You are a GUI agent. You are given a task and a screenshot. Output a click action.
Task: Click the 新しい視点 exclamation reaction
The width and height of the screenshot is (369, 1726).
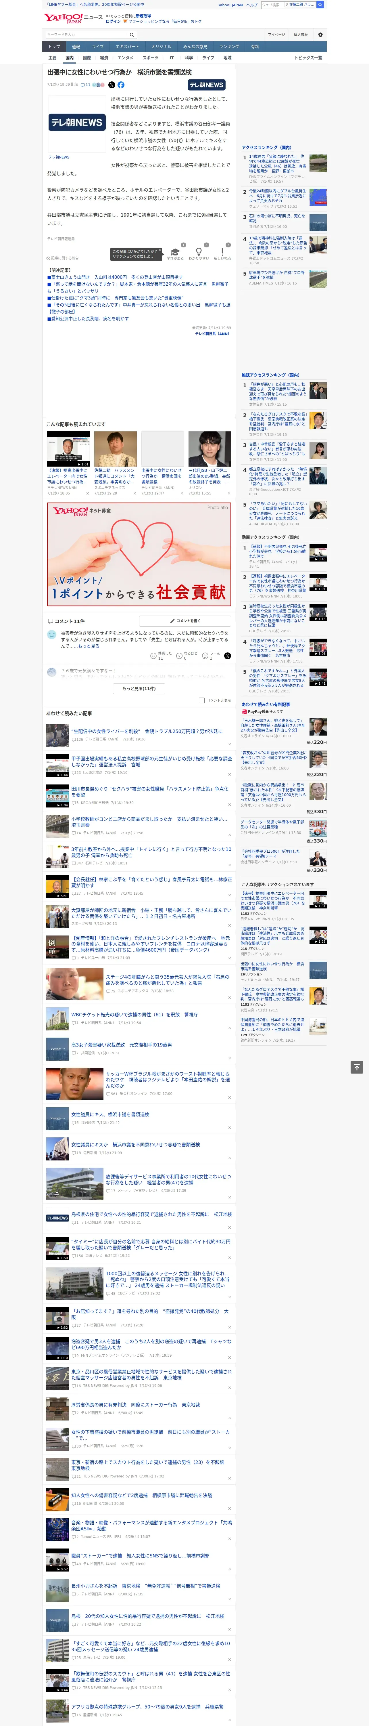point(222,253)
